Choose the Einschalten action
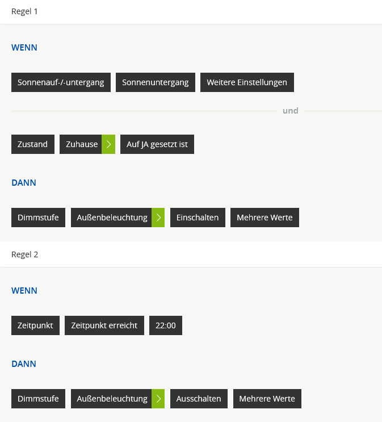This screenshot has width=382, height=422. click(x=198, y=218)
